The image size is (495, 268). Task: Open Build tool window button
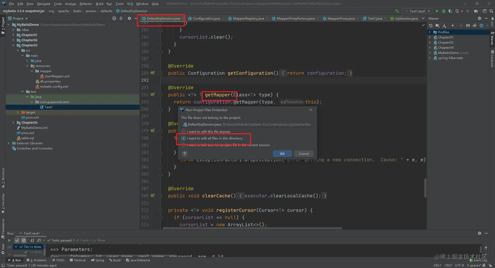115,260
